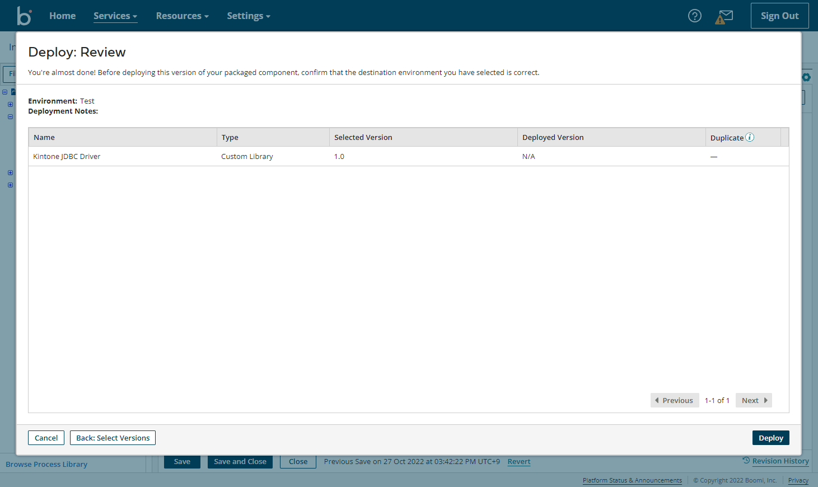The image size is (818, 487).
Task: Open the Privacy link
Action: pos(798,480)
